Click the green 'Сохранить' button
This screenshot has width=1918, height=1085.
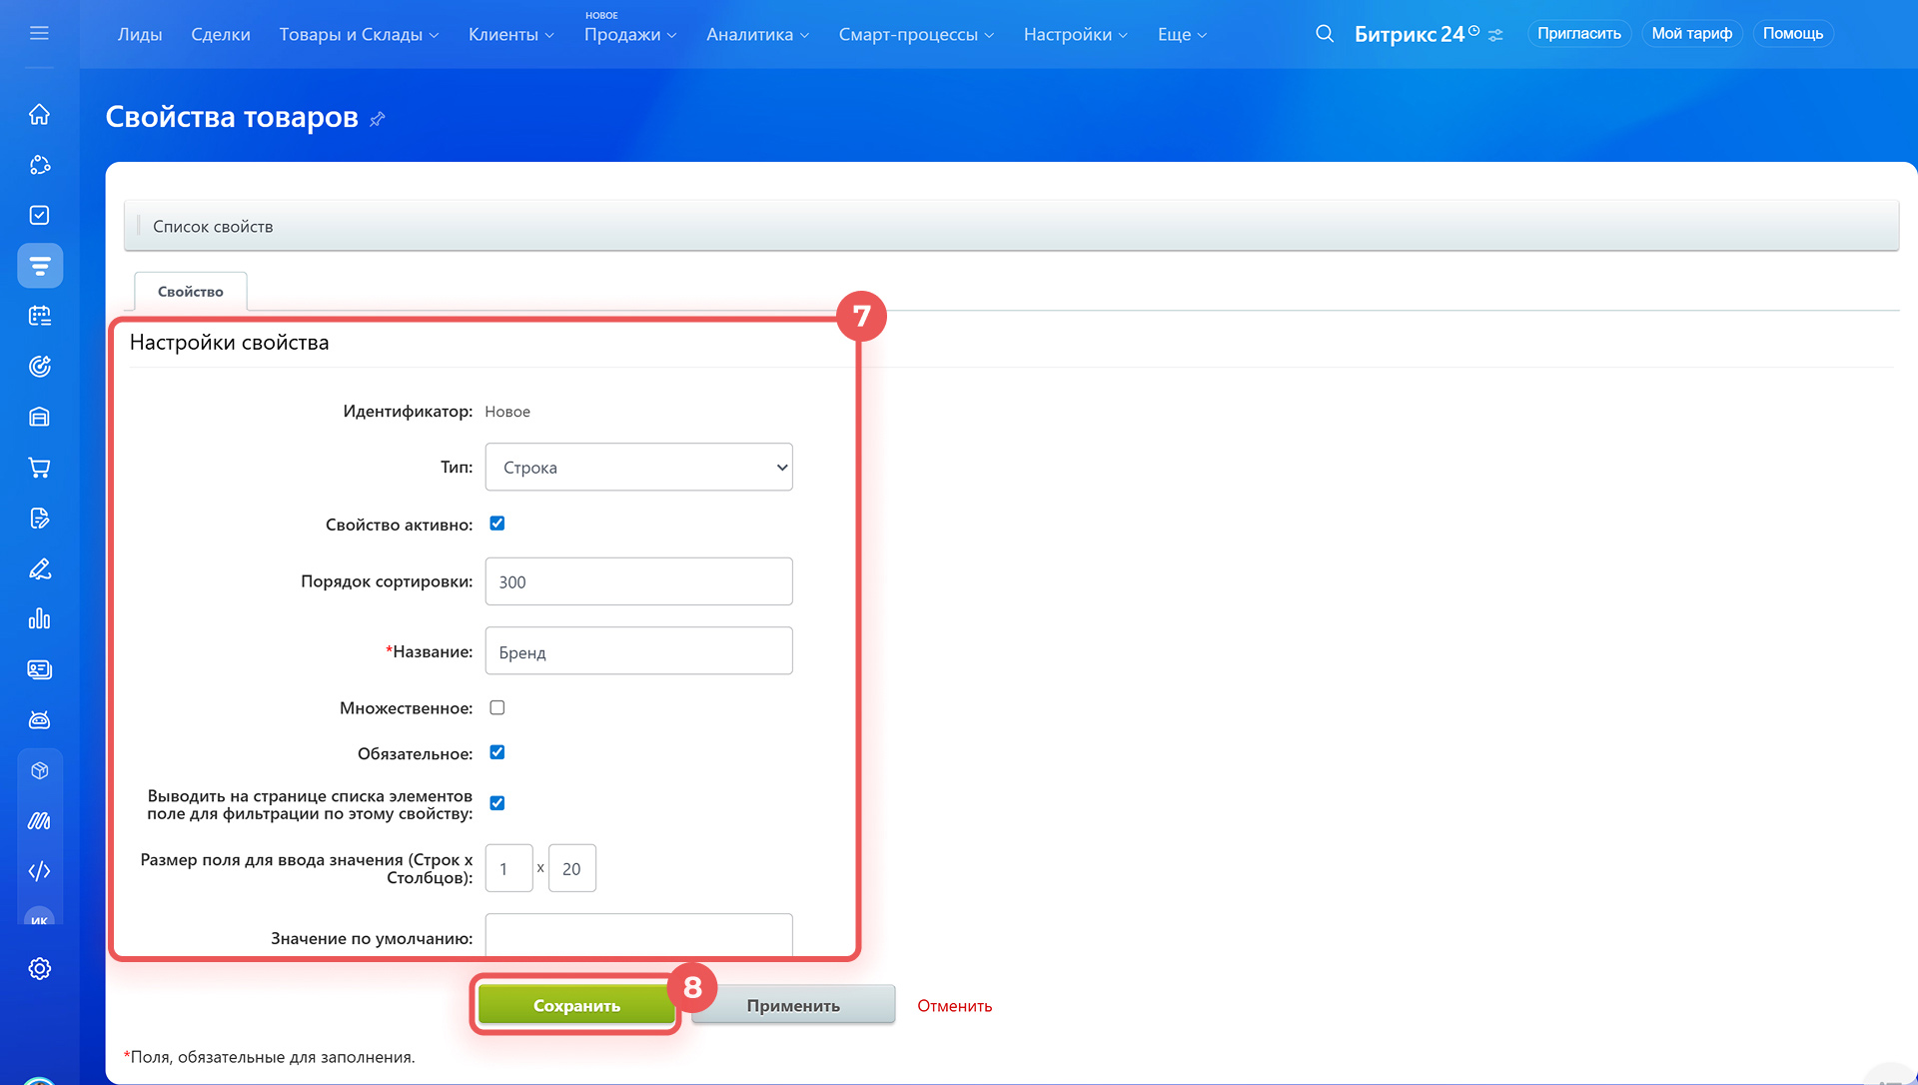coord(576,1005)
